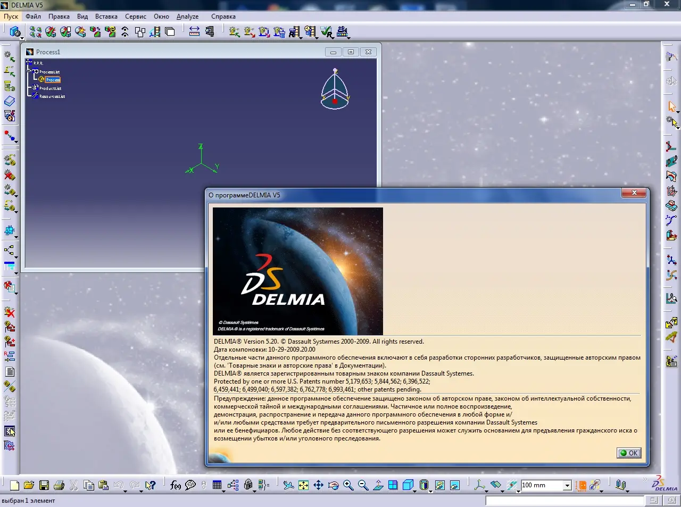Select the highlighted Process node
The height and width of the screenshot is (507, 681).
(x=53, y=80)
